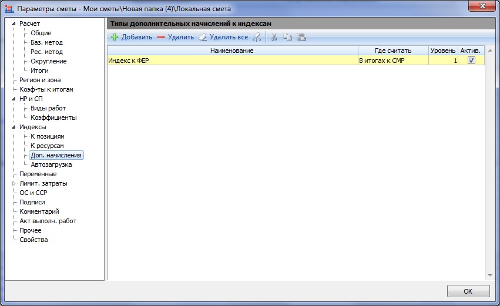Select the Лимит. затраты label
The image size is (500, 306).
[43, 183]
